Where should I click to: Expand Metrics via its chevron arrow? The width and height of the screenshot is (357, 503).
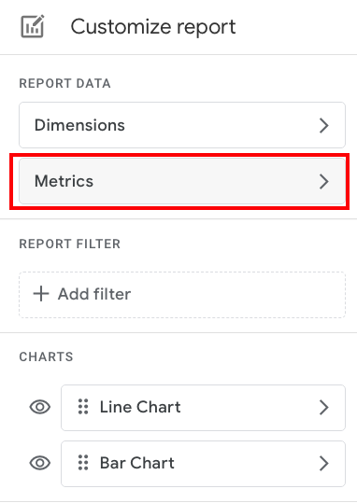click(324, 181)
